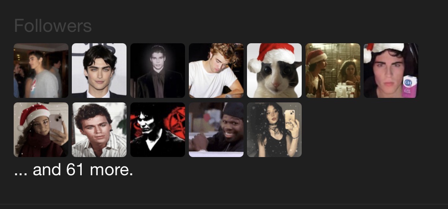
Task: Open the diner scene avatar with two people
Action: 333,71
